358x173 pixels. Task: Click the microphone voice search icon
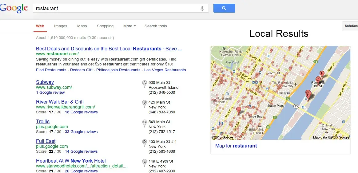tap(202, 9)
